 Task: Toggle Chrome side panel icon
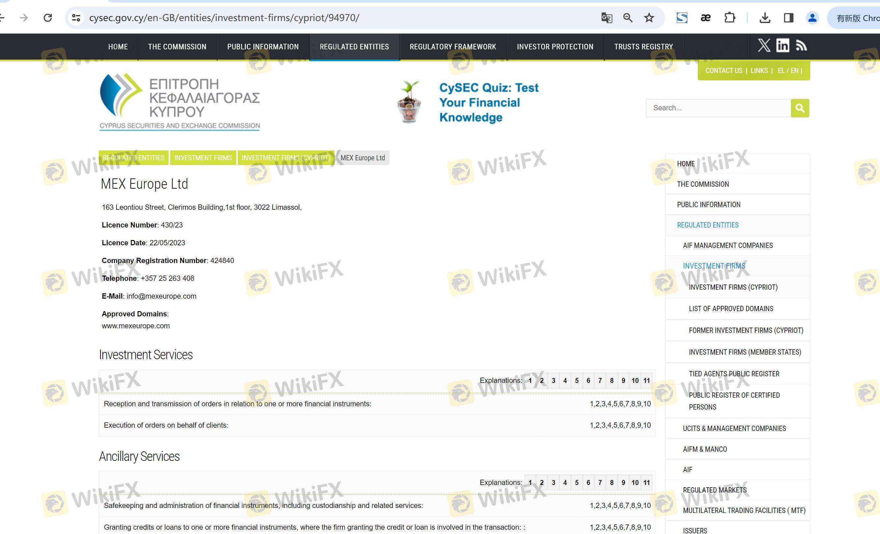pyautogui.click(x=788, y=18)
